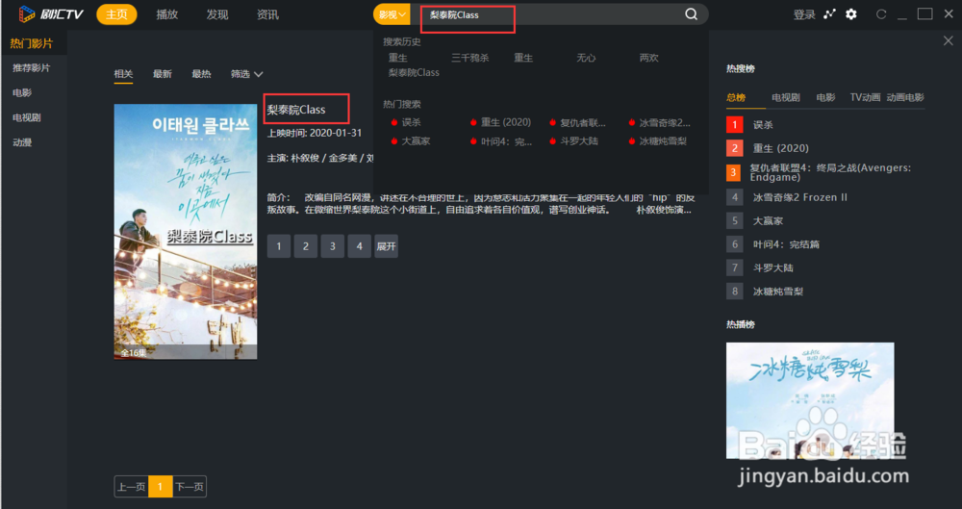Image resolution: width=962 pixels, height=509 pixels.
Task: Open 电影 in sidebar
Action: [x=22, y=92]
